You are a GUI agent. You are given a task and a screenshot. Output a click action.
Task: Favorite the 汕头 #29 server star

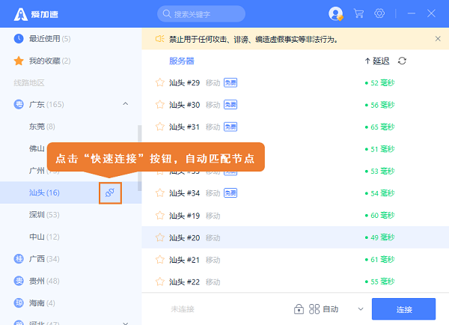click(x=159, y=82)
